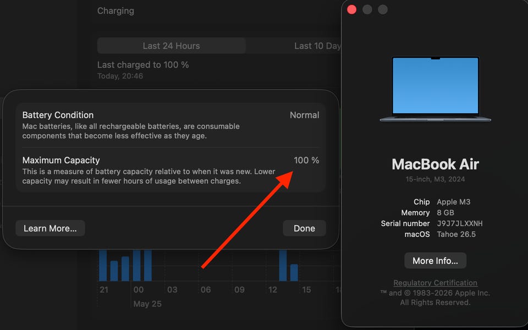Open the Regulatory Certification link
Screen dimensions: 528x330
click(435, 283)
